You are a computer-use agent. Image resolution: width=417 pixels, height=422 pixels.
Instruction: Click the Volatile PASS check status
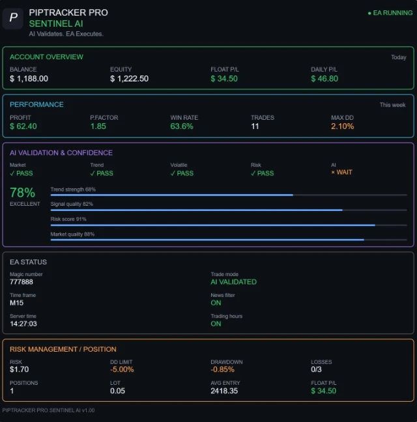(182, 173)
